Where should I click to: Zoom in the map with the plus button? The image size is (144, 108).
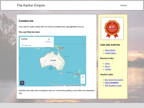83,77
